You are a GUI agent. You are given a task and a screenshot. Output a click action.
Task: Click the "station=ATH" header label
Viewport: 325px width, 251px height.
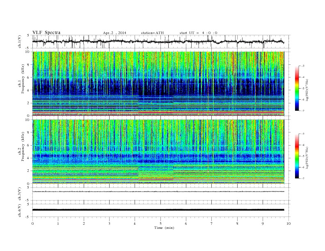pos(152,33)
